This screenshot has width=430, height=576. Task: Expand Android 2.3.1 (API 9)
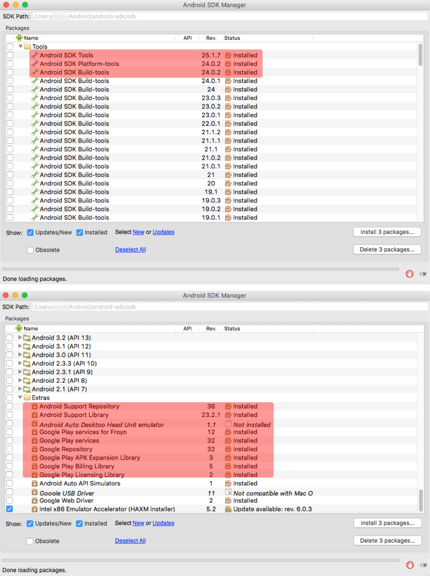coord(20,372)
